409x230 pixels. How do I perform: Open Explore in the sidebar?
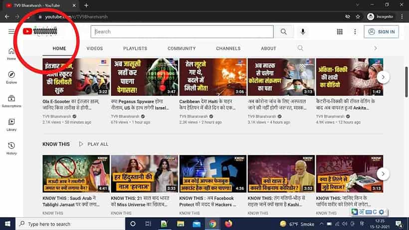[11, 77]
